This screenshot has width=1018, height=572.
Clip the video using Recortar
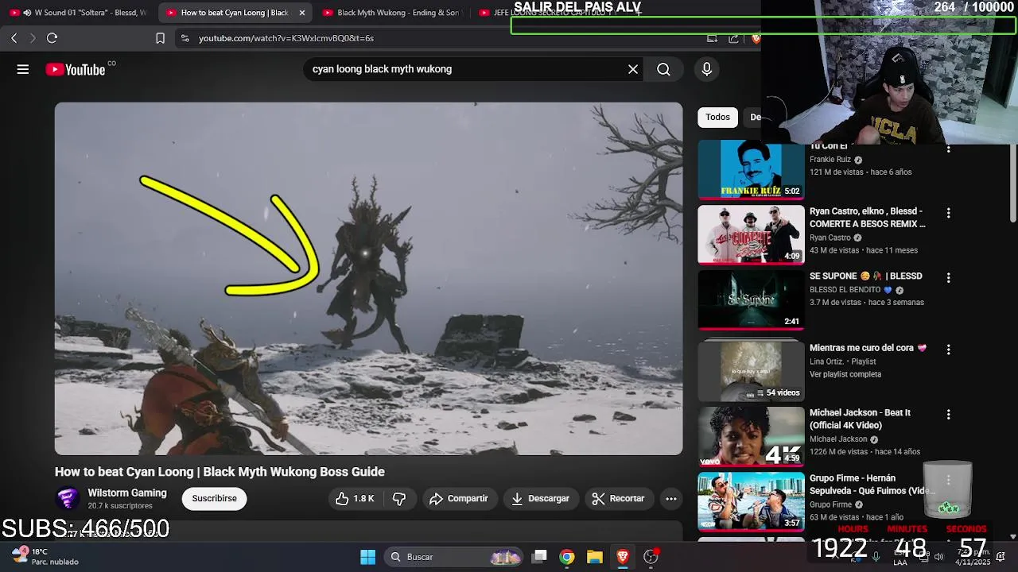tap(618, 498)
